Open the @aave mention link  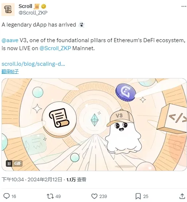pos(10,40)
